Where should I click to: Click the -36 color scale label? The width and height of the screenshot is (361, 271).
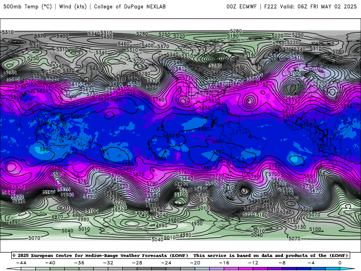79,263
